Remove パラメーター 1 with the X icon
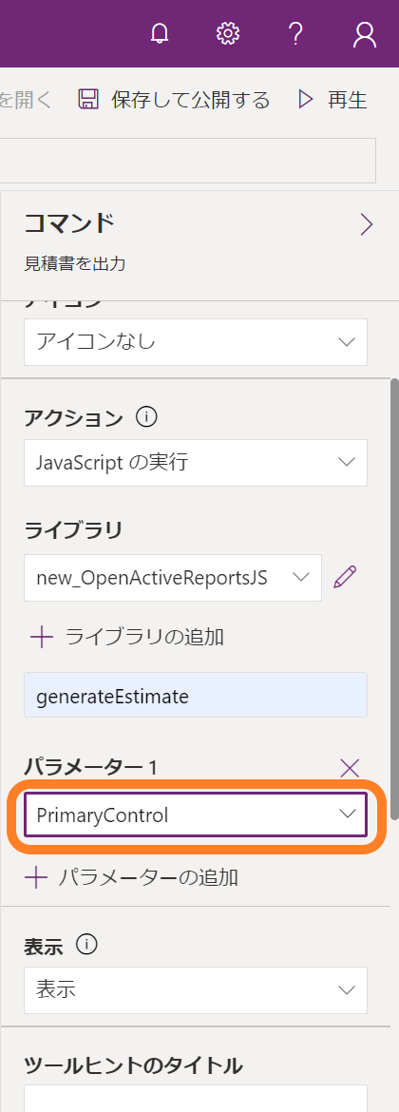399x1112 pixels. click(x=351, y=767)
